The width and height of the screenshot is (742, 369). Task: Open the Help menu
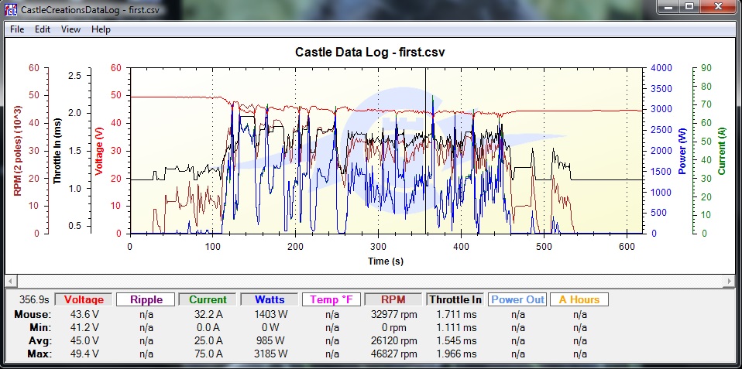[x=101, y=29]
